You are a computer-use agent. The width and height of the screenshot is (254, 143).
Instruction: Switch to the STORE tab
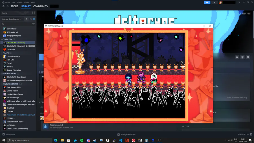[x=14, y=6]
